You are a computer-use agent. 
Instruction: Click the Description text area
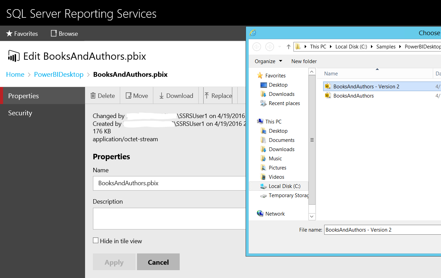pyautogui.click(x=169, y=219)
